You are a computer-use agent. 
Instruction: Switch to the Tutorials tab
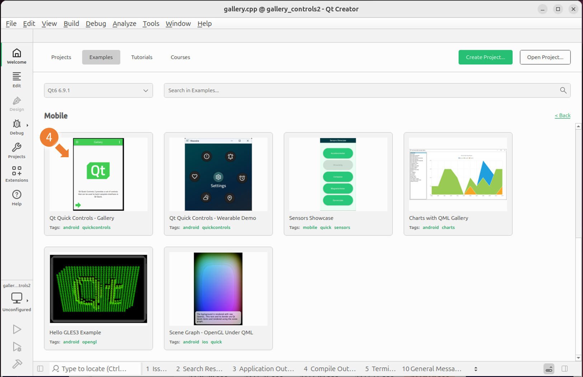tap(142, 57)
